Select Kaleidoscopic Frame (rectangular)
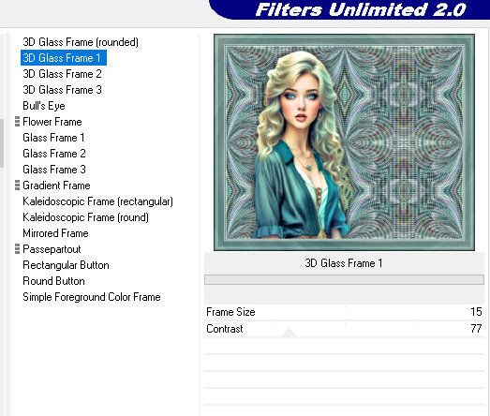Image resolution: width=490 pixels, height=416 pixels. [97, 201]
